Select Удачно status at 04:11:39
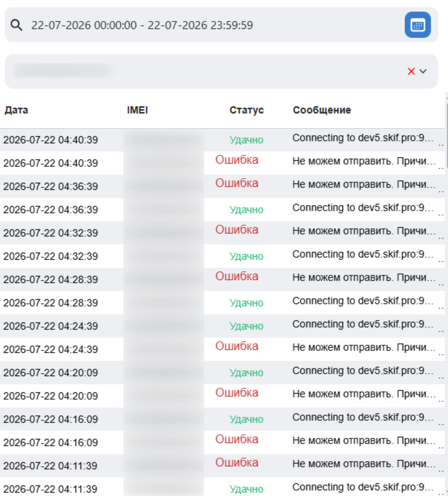The height and width of the screenshot is (496, 448). coord(246,489)
